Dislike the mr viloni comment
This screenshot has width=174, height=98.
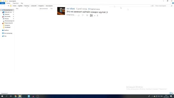(x=83, y=15)
